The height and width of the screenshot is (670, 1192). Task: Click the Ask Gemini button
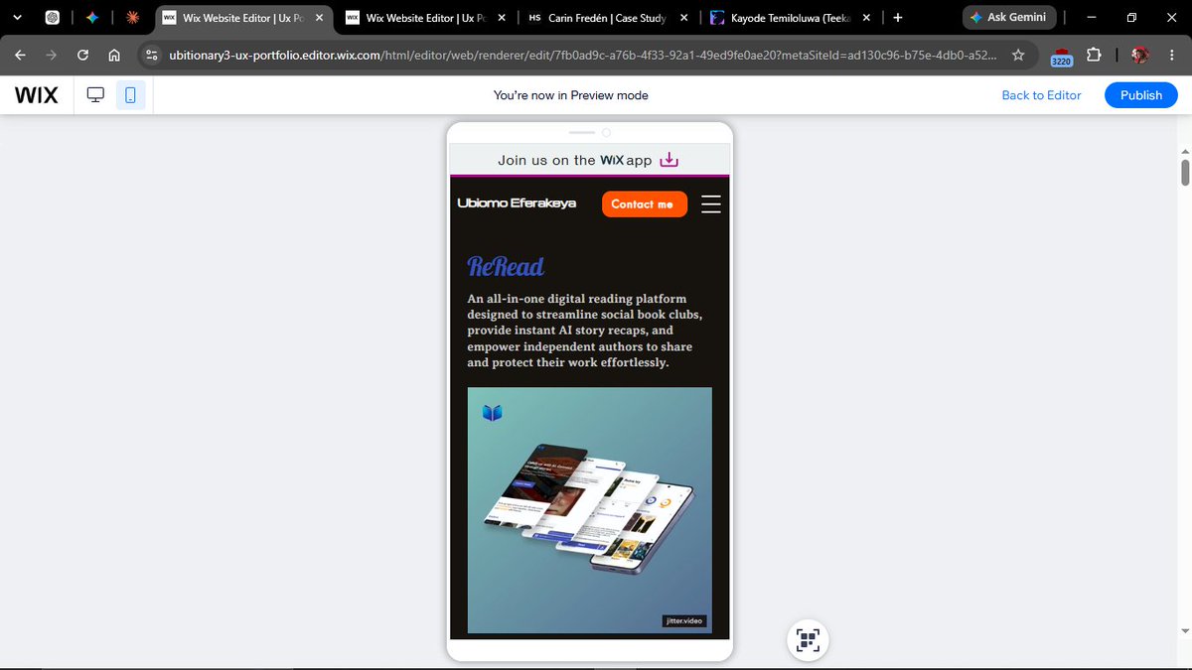1008,17
